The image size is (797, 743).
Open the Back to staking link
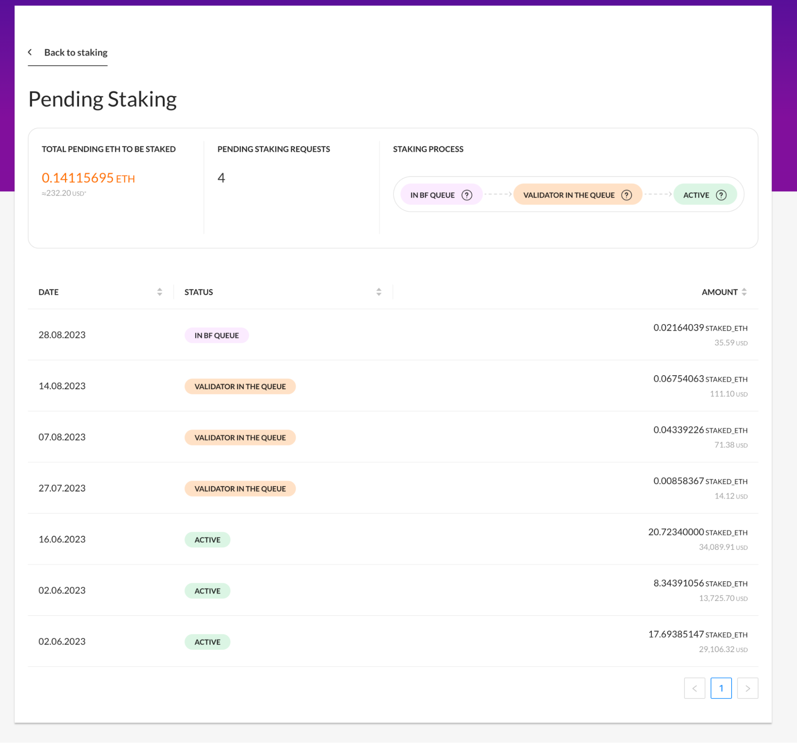[76, 53]
